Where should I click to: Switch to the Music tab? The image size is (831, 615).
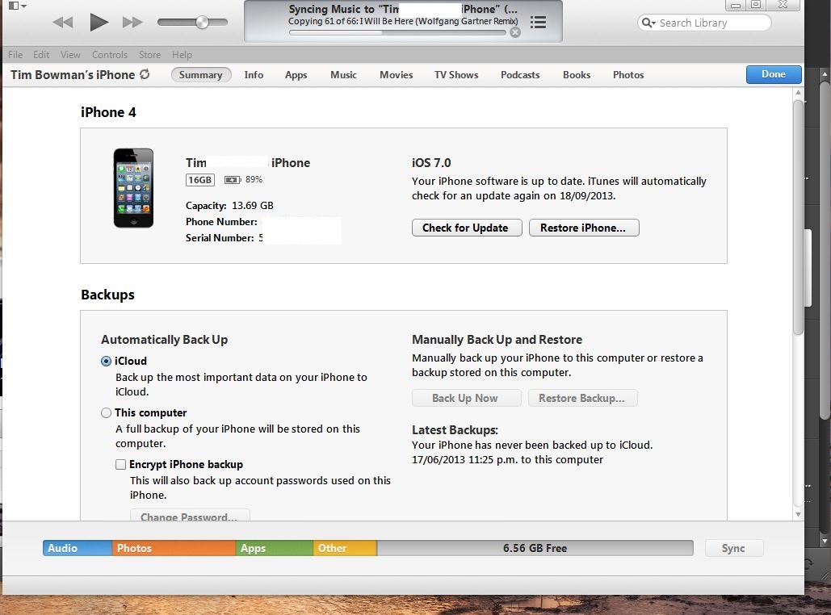[343, 75]
